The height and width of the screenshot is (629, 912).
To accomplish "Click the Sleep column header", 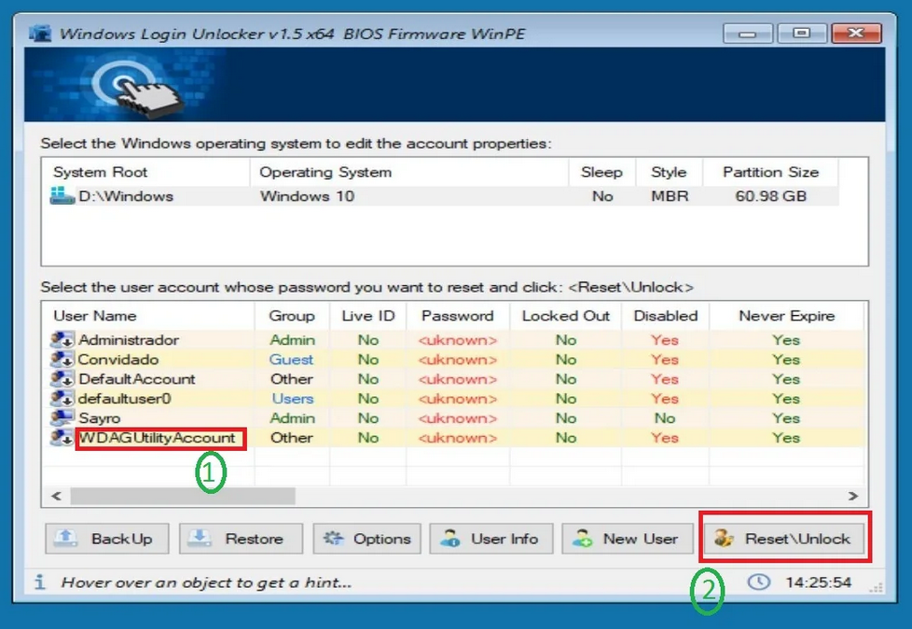I will (x=602, y=172).
